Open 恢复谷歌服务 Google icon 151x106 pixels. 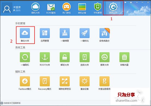click(104, 81)
